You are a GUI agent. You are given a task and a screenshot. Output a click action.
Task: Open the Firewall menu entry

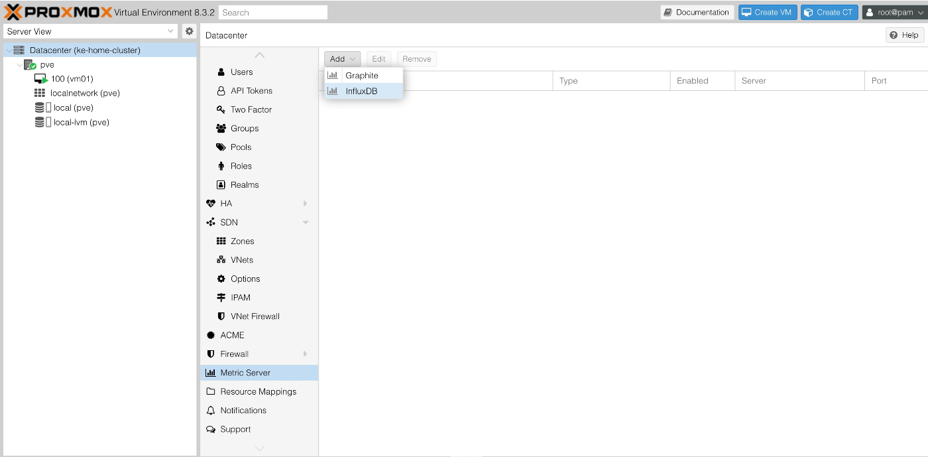[259, 354]
